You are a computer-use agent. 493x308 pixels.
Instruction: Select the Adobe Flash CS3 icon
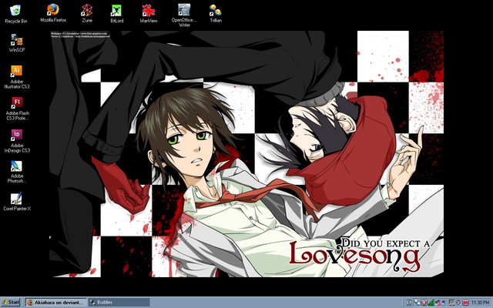pyautogui.click(x=17, y=109)
